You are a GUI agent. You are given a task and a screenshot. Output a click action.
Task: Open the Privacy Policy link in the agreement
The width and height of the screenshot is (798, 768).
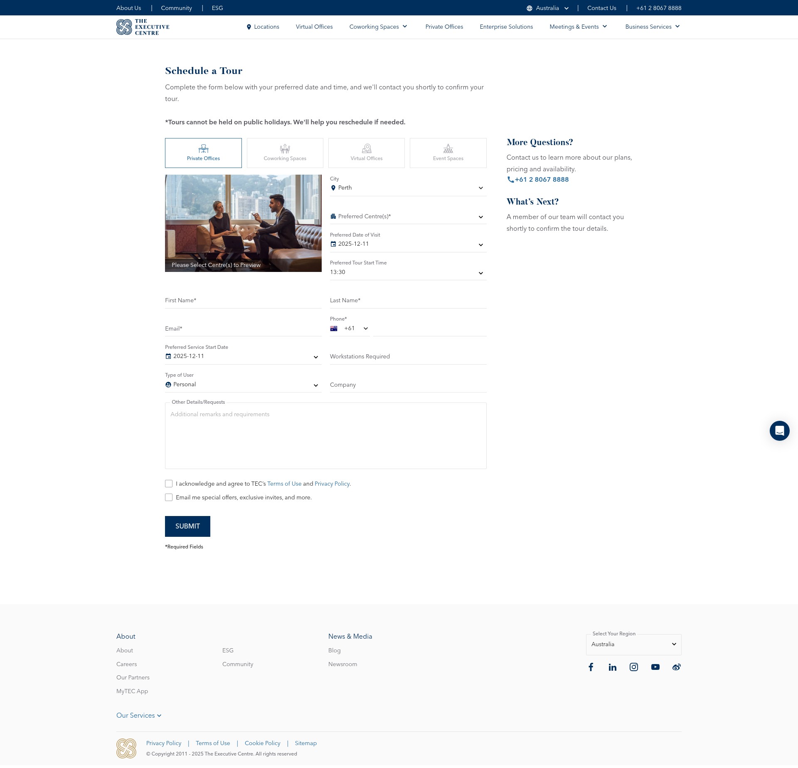click(332, 484)
